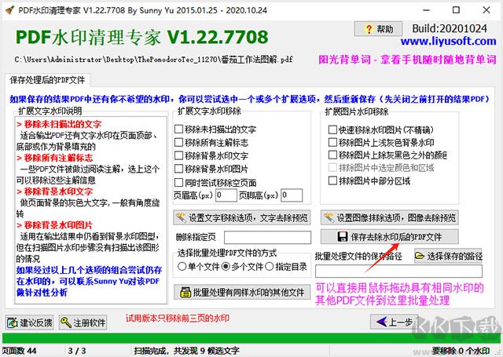Click the key icon beside 注册软件
The width and height of the screenshot is (503, 357).
point(66,322)
